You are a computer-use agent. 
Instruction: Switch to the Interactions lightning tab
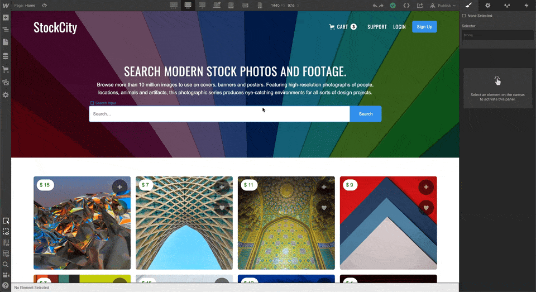pyautogui.click(x=526, y=5)
